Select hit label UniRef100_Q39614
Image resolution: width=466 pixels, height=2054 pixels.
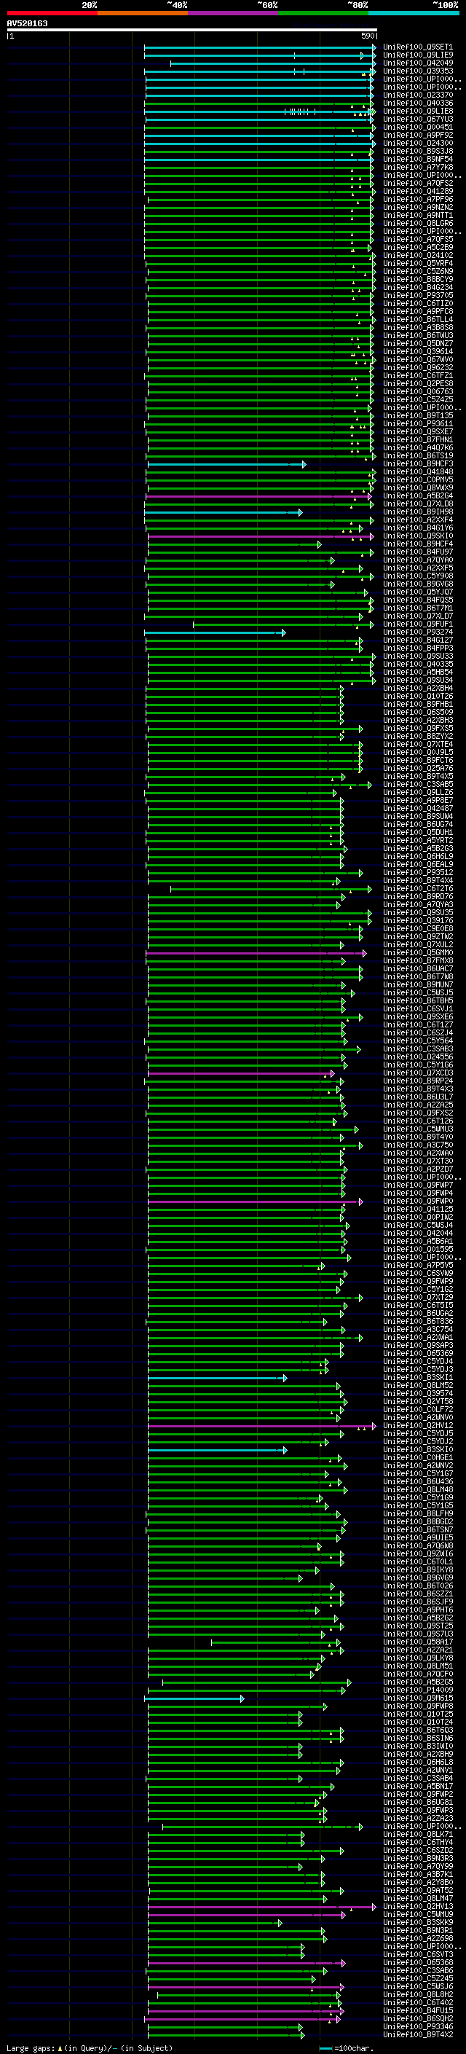point(417,352)
